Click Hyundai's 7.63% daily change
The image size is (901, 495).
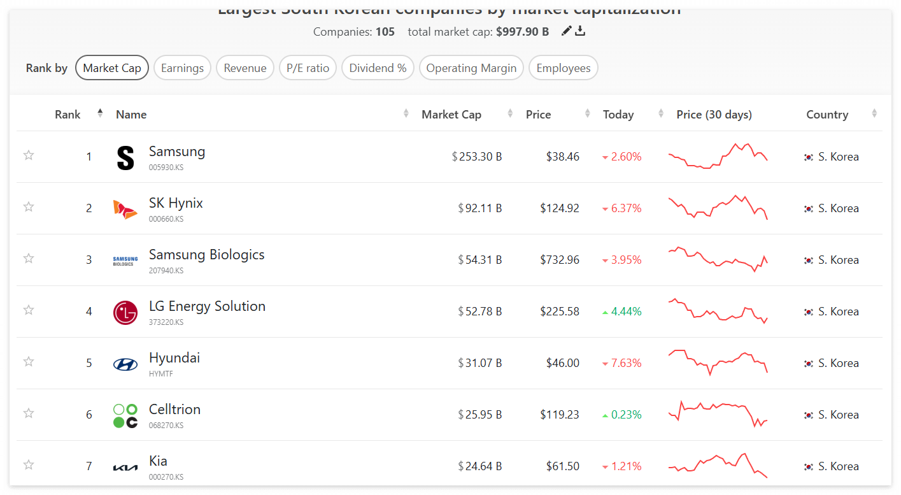tap(622, 363)
